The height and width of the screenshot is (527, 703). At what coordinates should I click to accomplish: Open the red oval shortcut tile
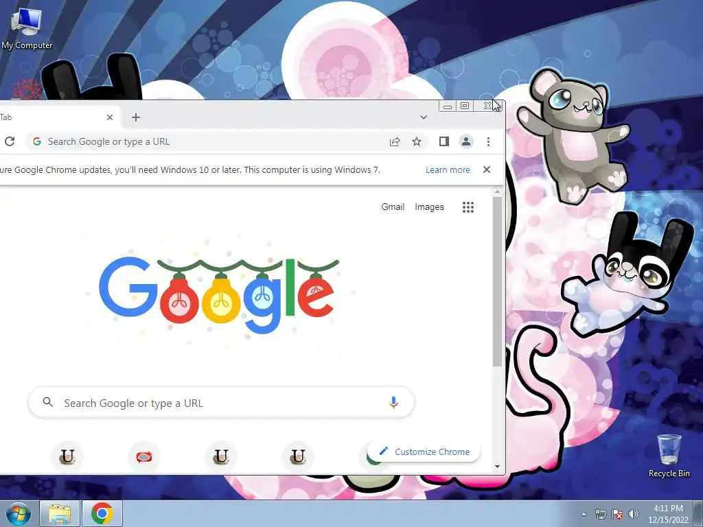tap(144, 456)
